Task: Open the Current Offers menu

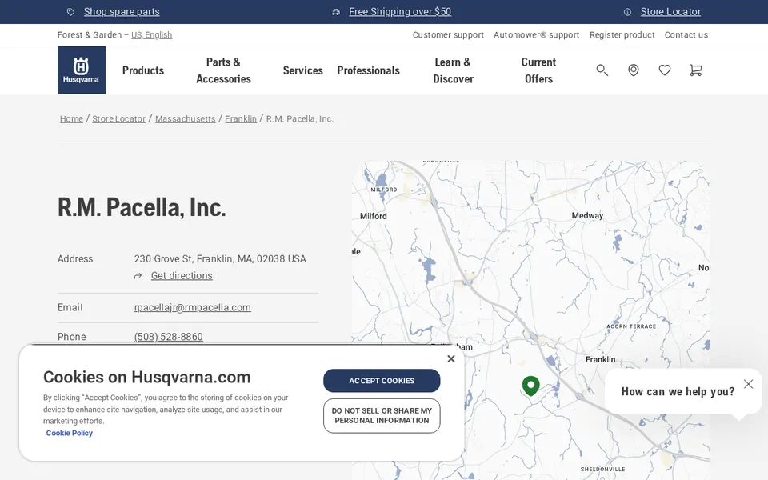Action: coord(538,70)
